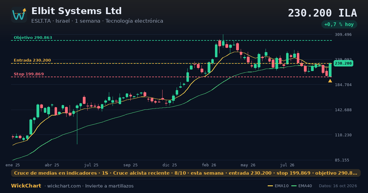Click the ESLT.TA ticker subtitle line
The height and width of the screenshot is (193, 368).
pyautogui.click(x=97, y=21)
